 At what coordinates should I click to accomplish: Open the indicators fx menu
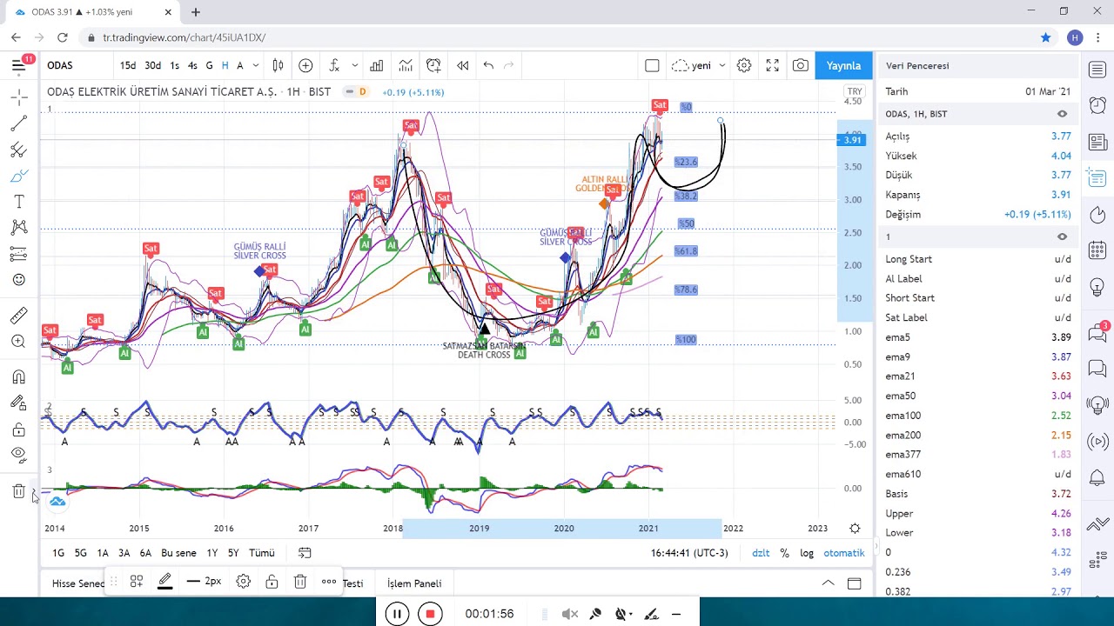click(334, 65)
